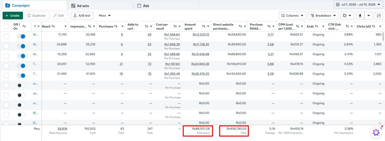385x141 pixels.
Task: Click the adds to cart value 76
Action: [x=149, y=74]
